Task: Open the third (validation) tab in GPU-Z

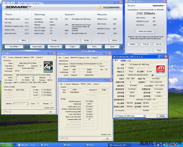Action: point(129,61)
